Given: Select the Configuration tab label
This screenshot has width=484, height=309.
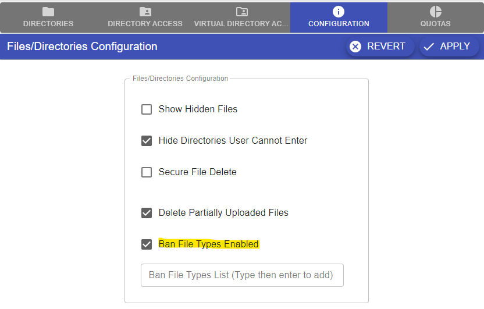Looking at the screenshot, I should point(339,24).
